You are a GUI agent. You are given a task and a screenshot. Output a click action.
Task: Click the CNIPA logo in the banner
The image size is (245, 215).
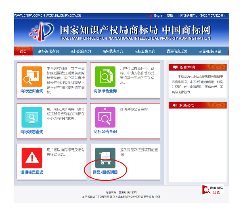coord(42,31)
